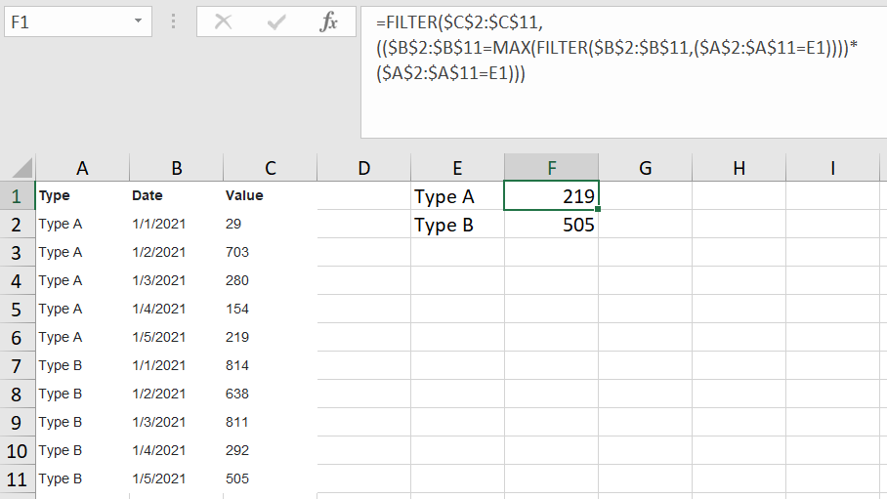Viewport: 887px width, 499px height.
Task: Click the Cancel (X) formula icon
Action: pos(224,22)
